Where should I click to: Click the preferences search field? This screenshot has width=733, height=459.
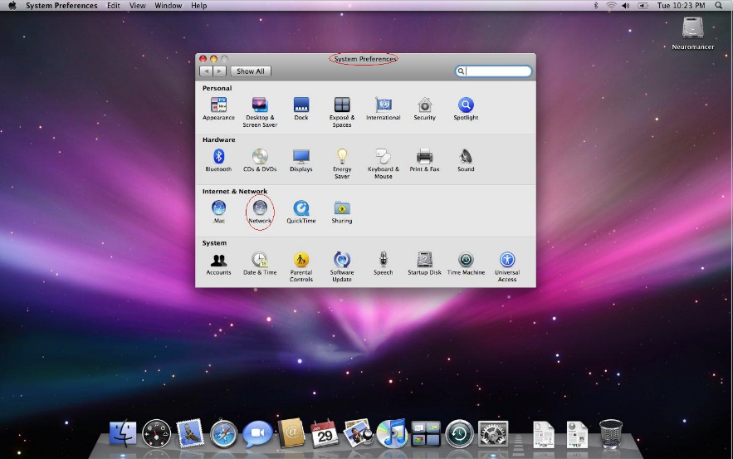[x=494, y=71]
